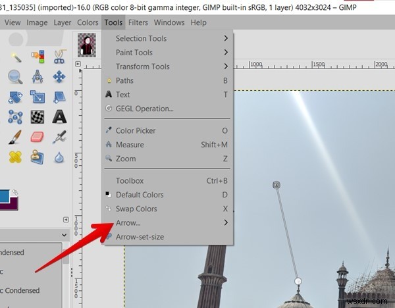Select the Move tool
395x308 pixels.
[x=59, y=77]
